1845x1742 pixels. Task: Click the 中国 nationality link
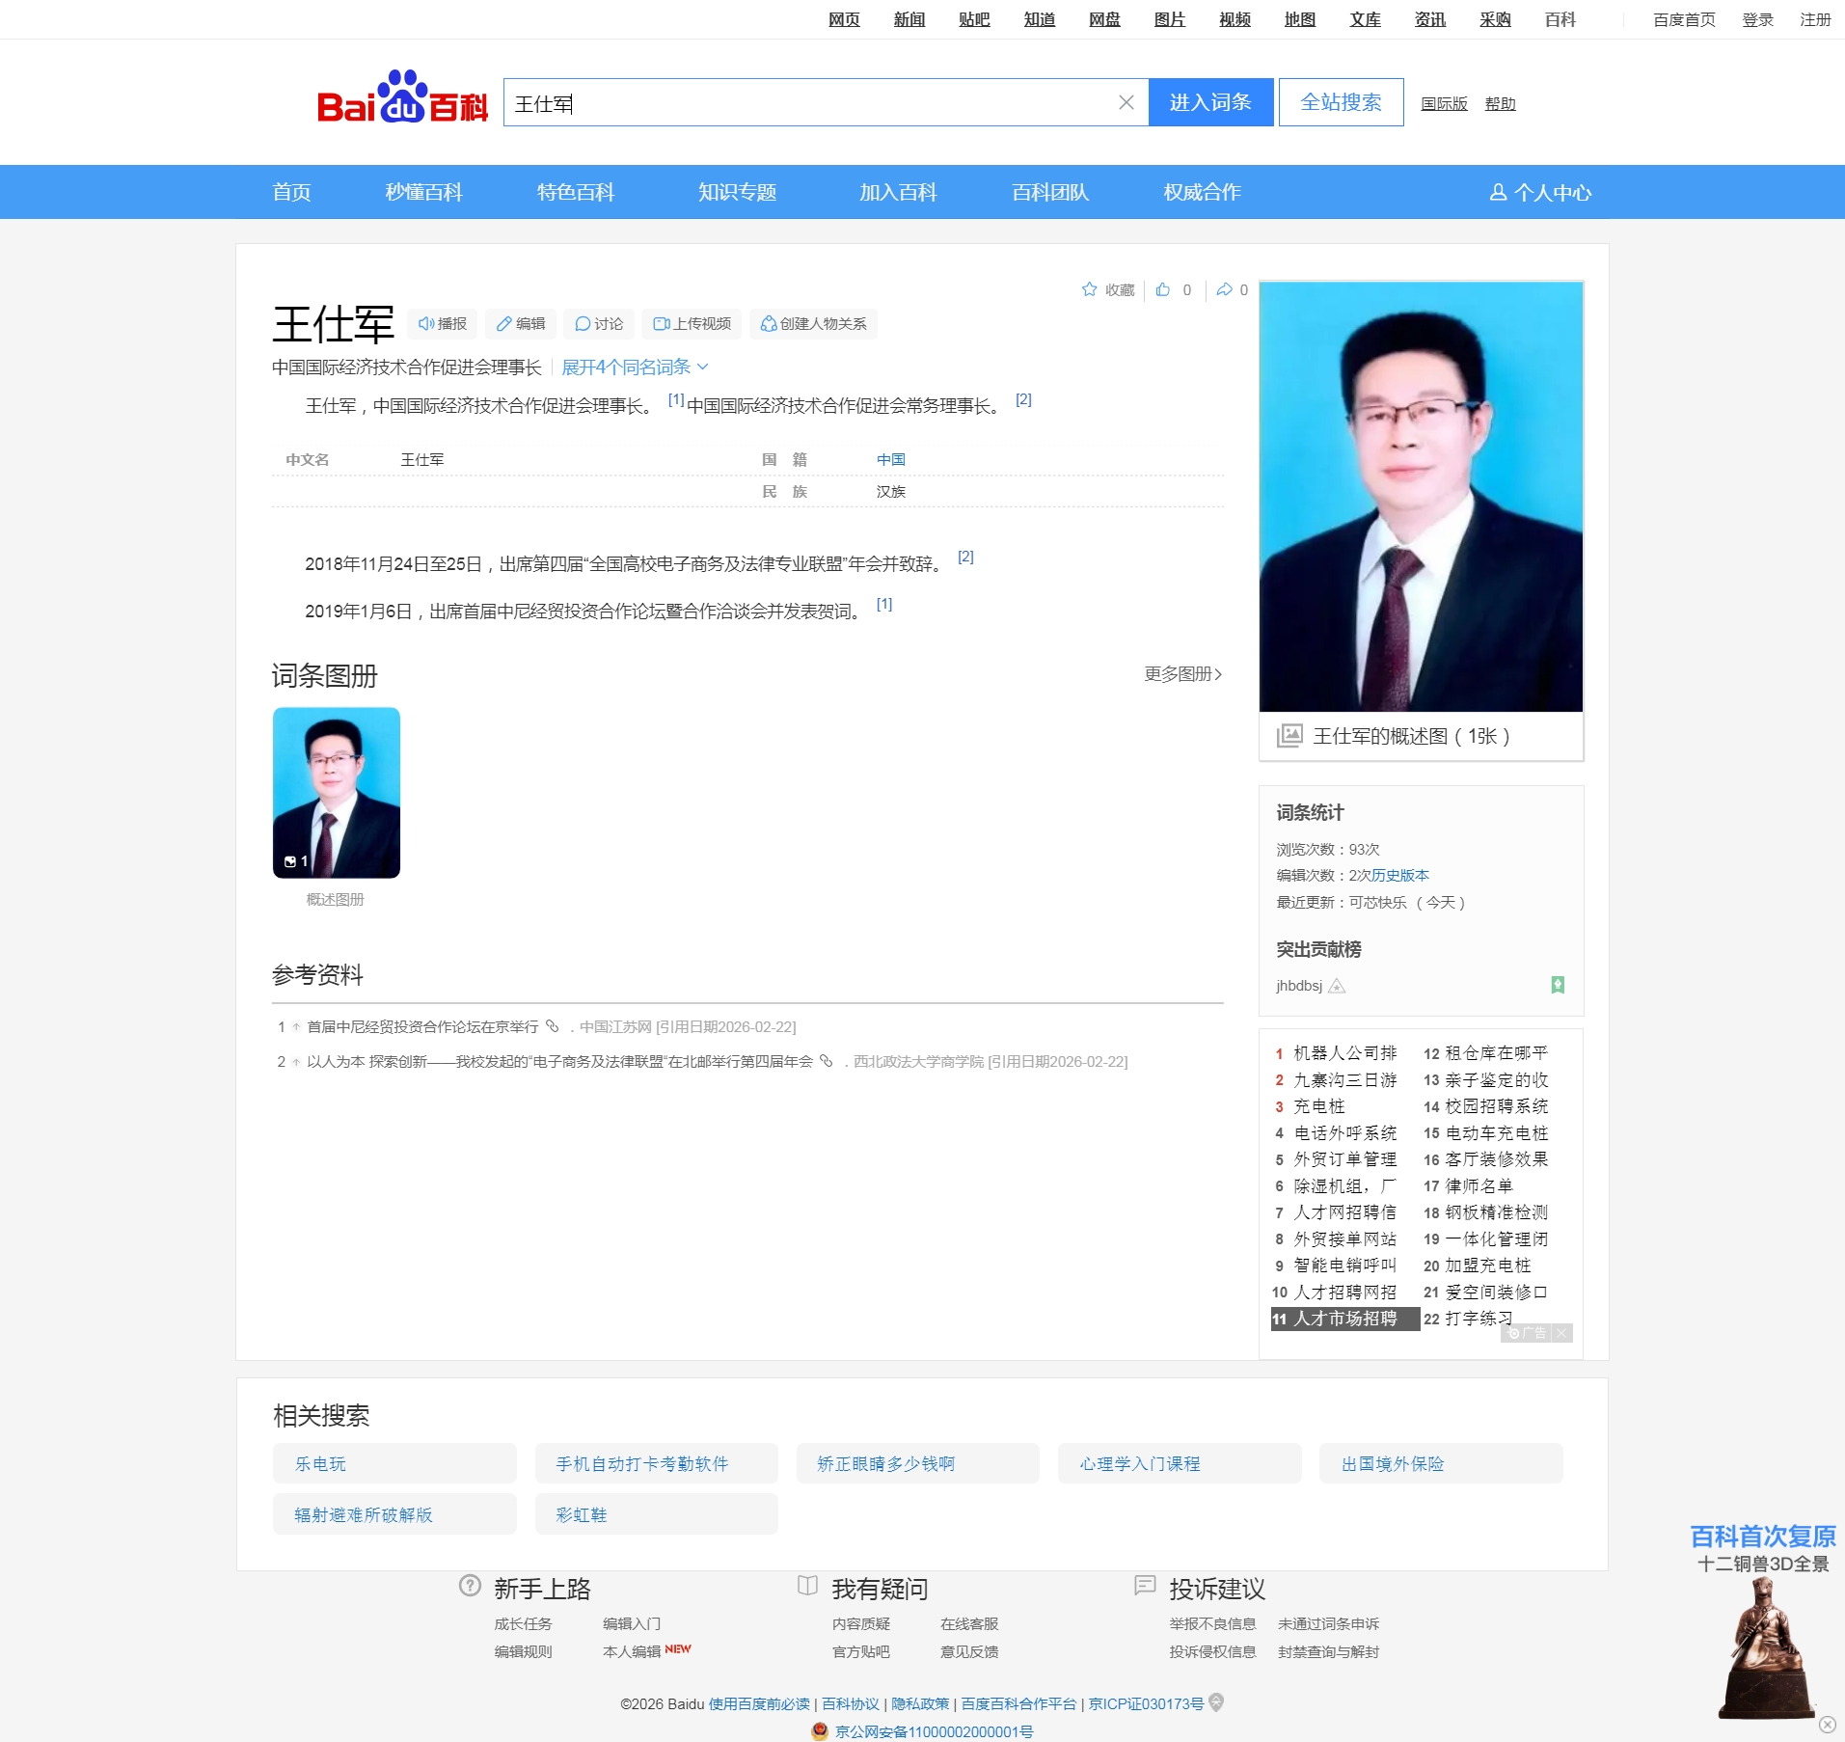(889, 459)
